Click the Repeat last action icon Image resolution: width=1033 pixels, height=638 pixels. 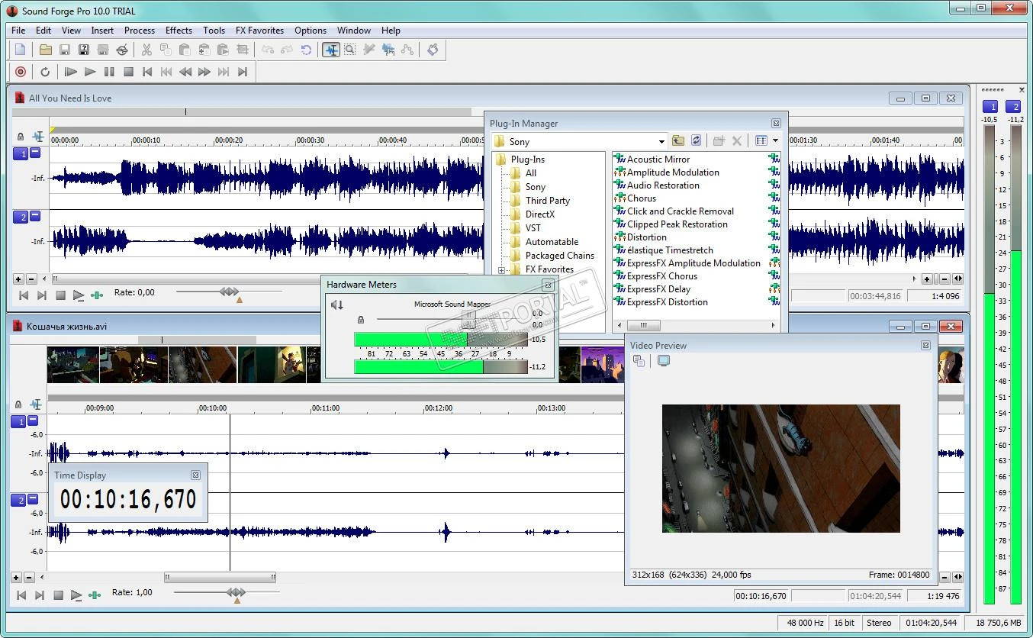[306, 50]
